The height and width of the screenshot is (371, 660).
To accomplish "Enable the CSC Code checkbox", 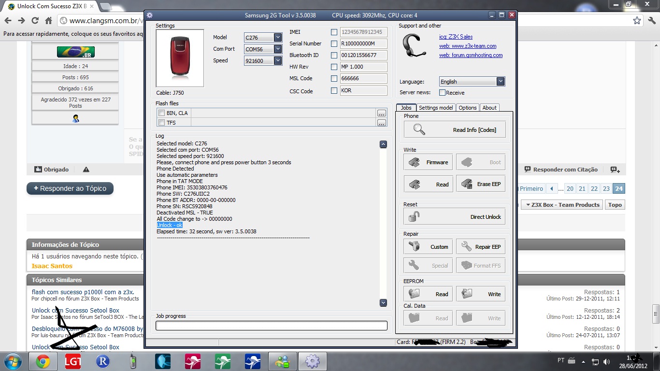I will pyautogui.click(x=334, y=90).
